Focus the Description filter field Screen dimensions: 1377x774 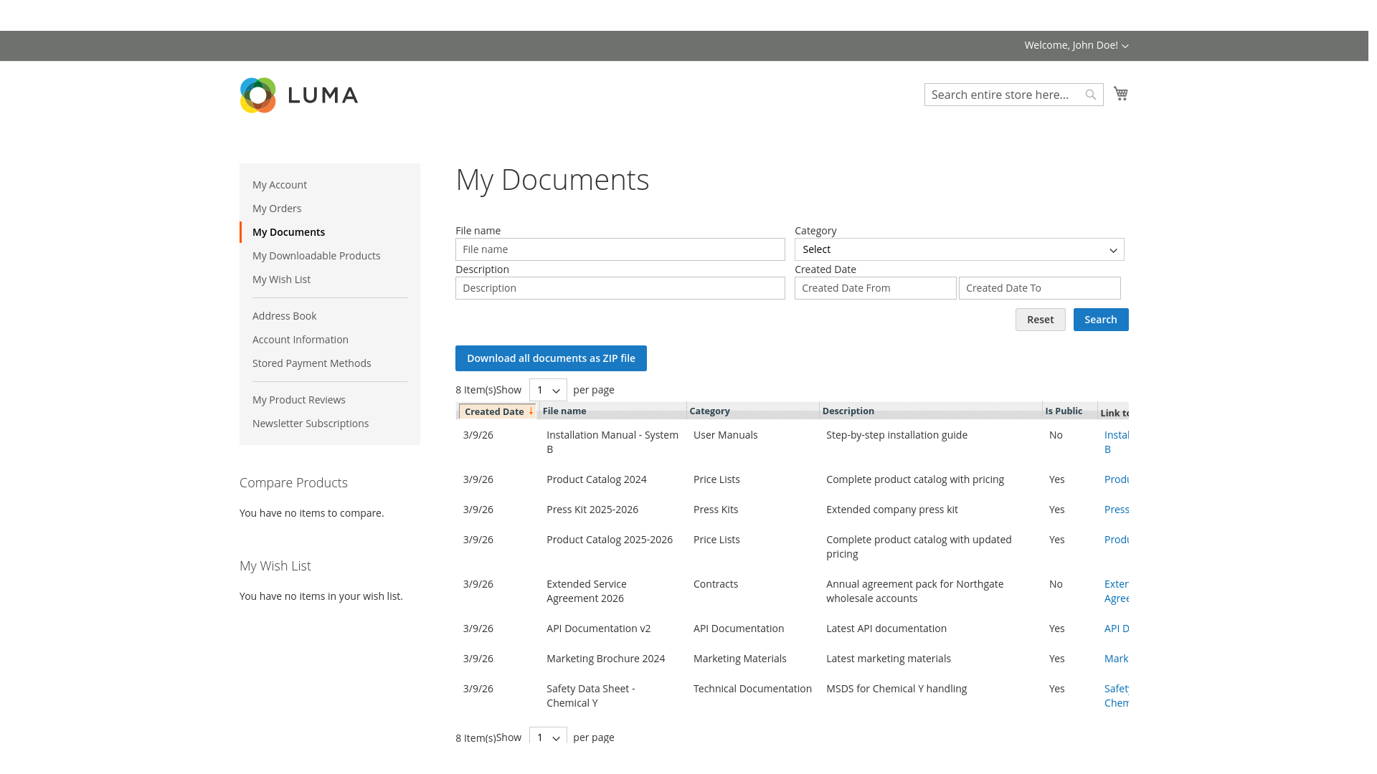(620, 288)
